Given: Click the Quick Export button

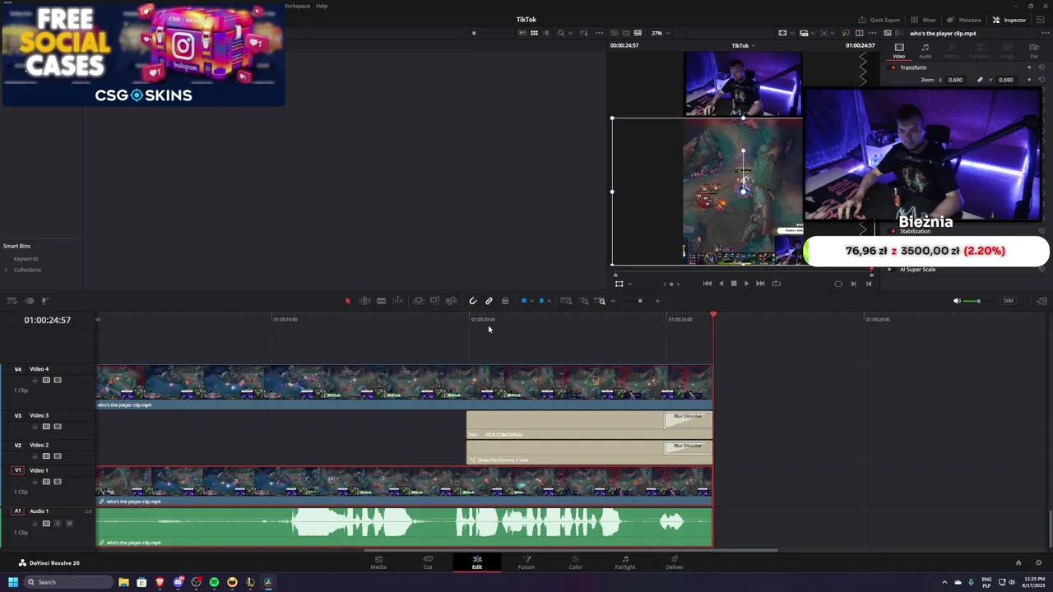Looking at the screenshot, I should [879, 20].
